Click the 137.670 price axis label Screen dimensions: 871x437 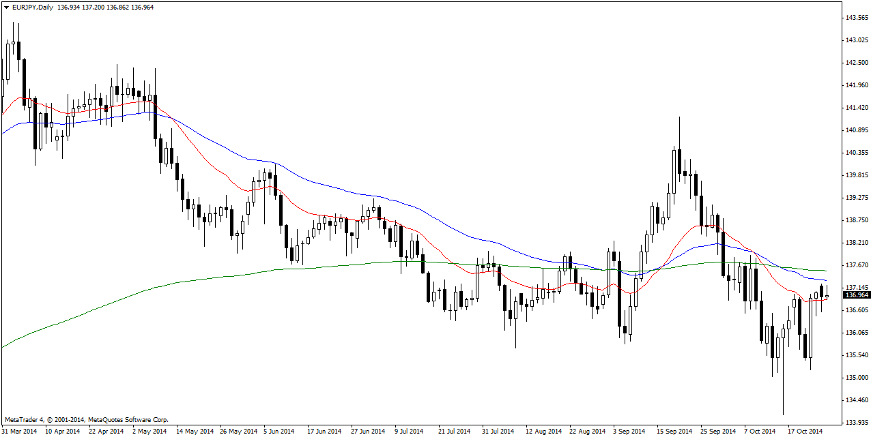(x=856, y=265)
